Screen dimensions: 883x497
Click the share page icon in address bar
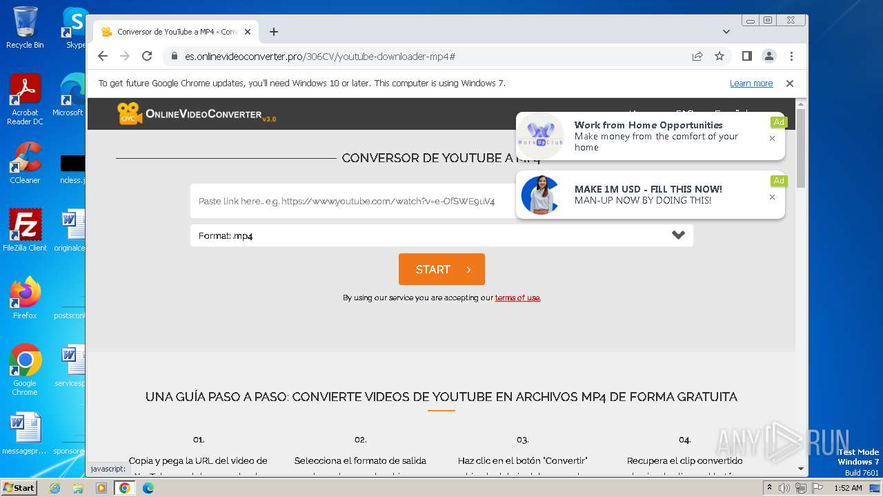pyautogui.click(x=697, y=56)
